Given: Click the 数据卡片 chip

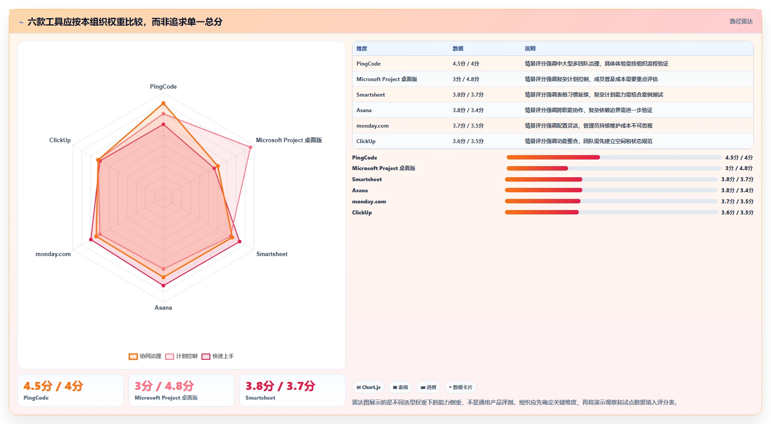Looking at the screenshot, I should [x=461, y=387].
